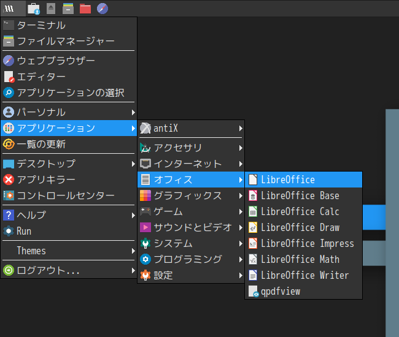Click the eject/unplug drive taskbar icon
This screenshot has height=337, width=399.
point(51,9)
